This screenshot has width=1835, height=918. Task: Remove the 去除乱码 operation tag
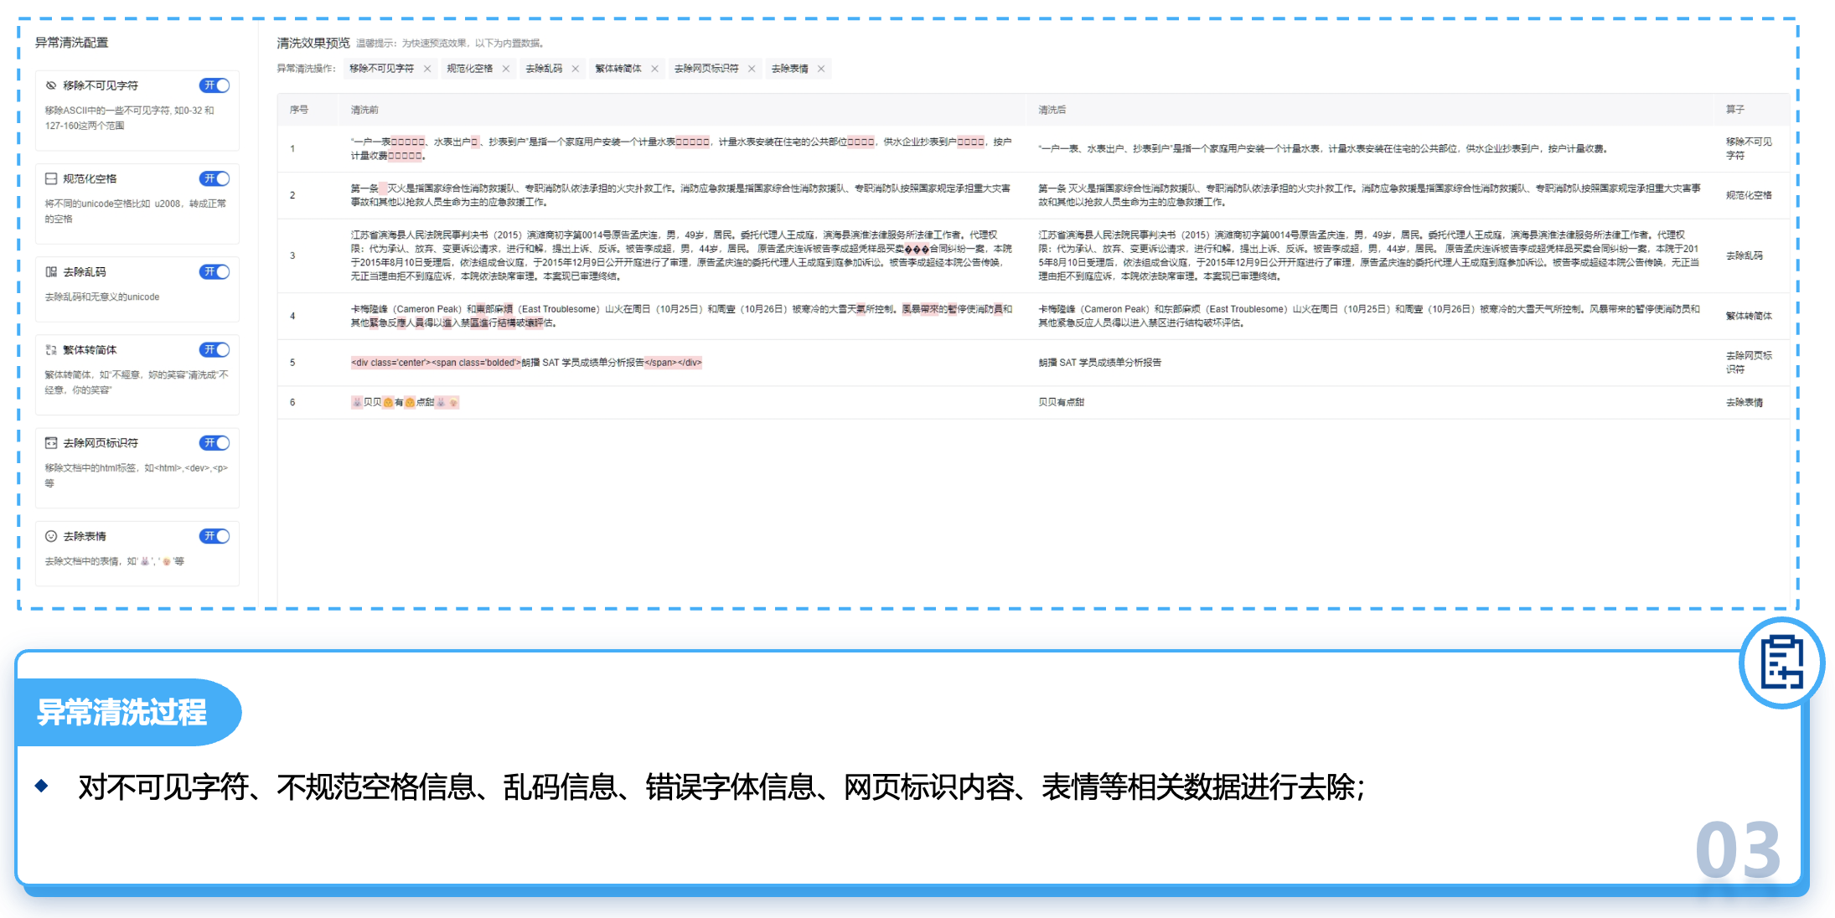tap(576, 69)
